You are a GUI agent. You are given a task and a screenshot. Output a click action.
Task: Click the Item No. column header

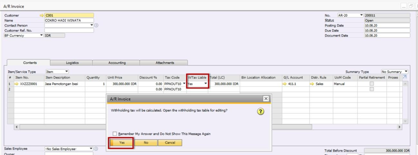pyautogui.click(x=29, y=78)
